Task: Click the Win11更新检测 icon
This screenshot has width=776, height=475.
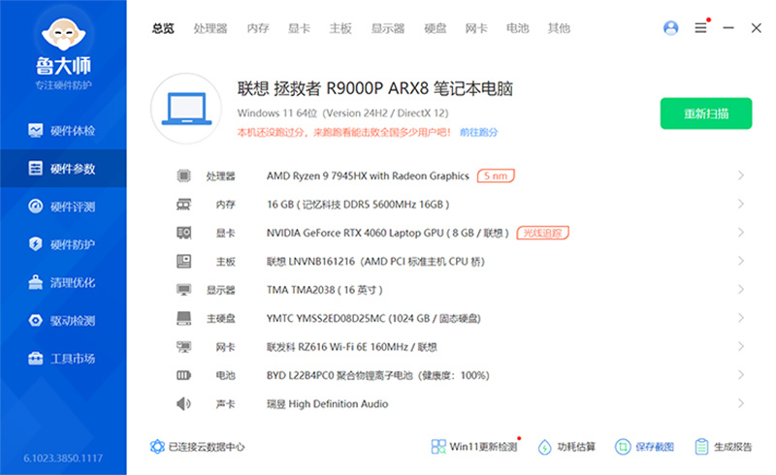Action: (438, 447)
